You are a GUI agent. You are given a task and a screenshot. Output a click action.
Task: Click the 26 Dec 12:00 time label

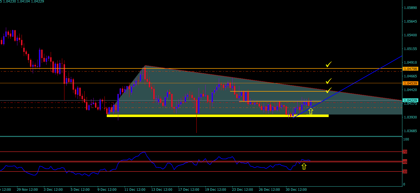point(269,190)
